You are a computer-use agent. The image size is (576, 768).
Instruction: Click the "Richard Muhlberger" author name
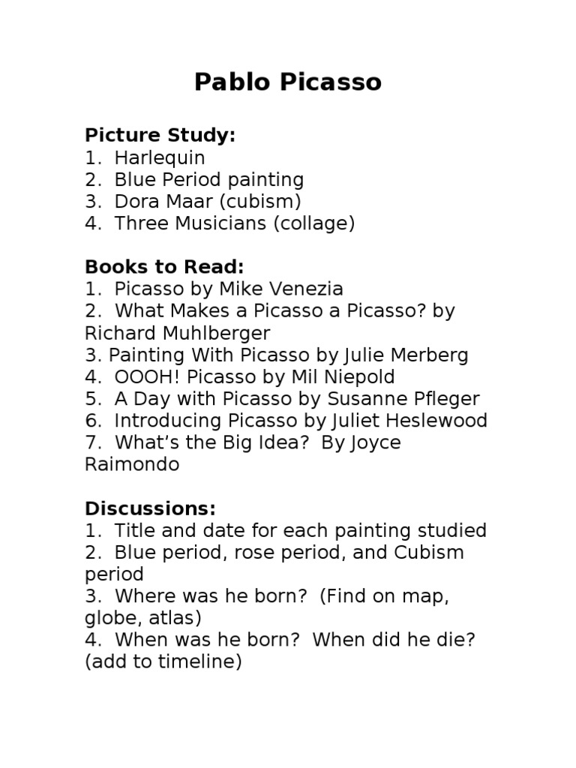pyautogui.click(x=178, y=332)
